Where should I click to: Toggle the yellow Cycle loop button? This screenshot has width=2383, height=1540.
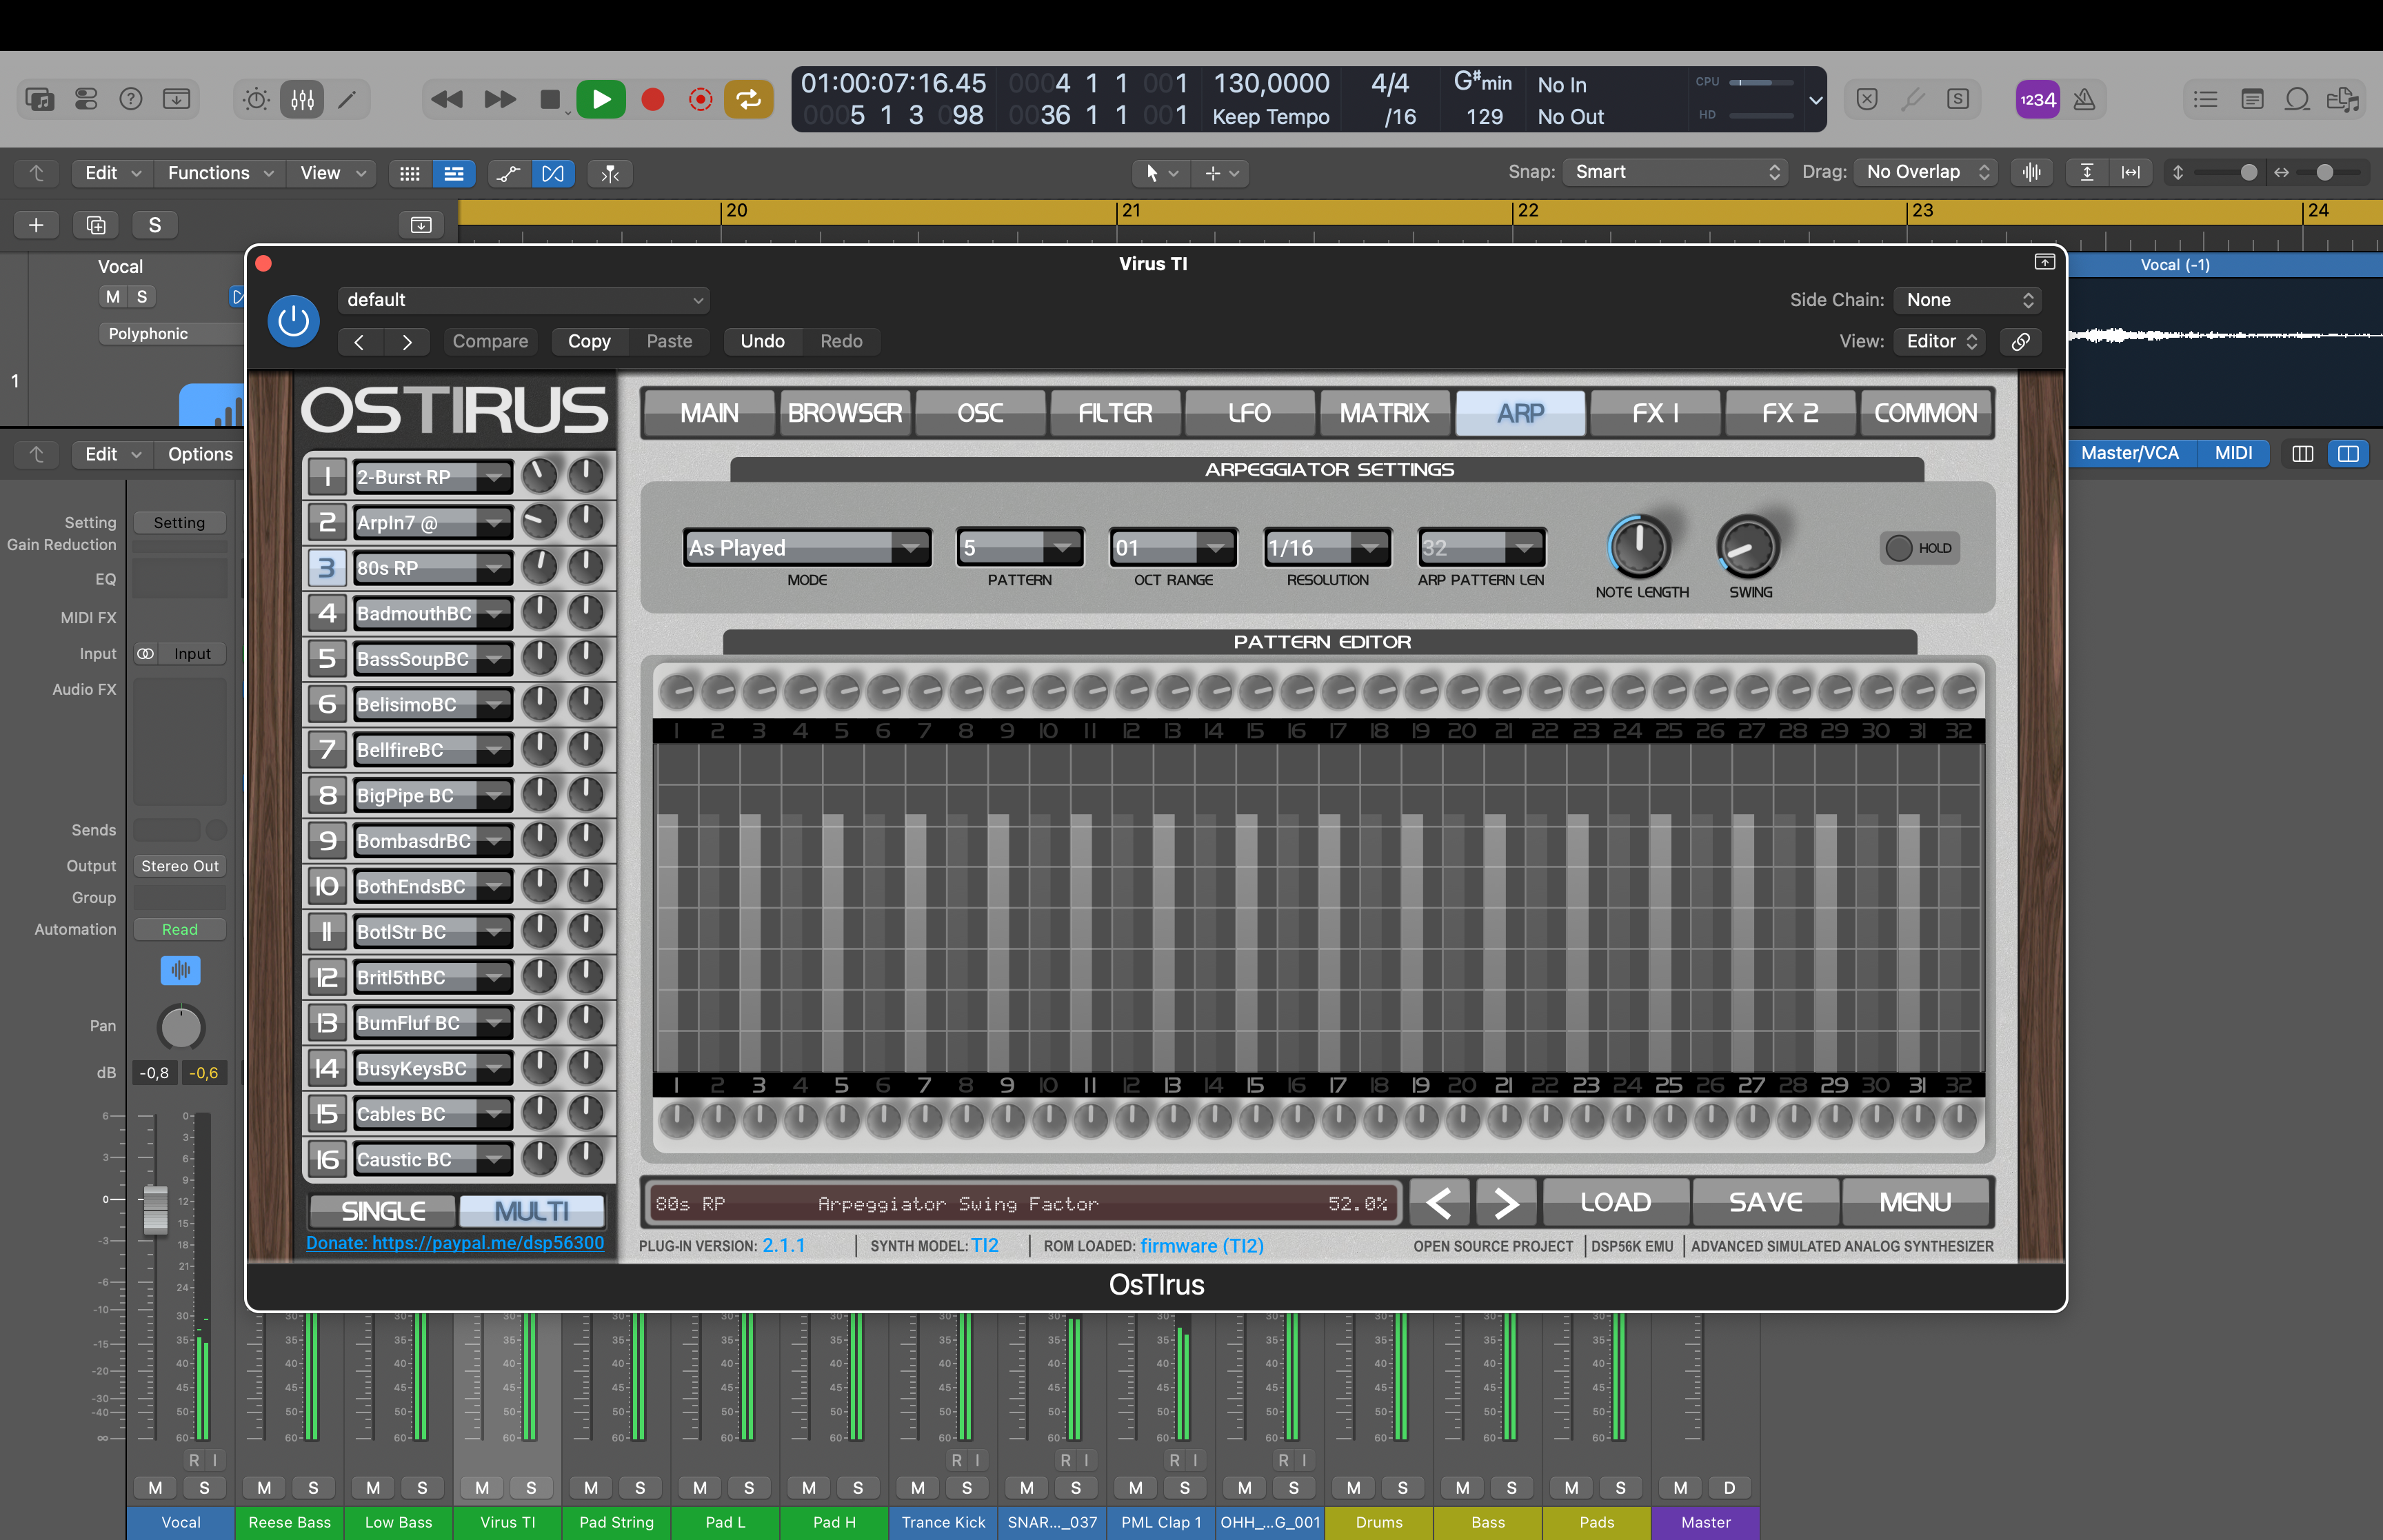(748, 99)
